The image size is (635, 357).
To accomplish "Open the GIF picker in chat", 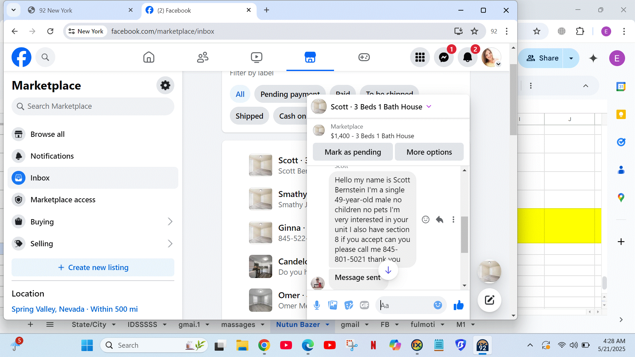I will pyautogui.click(x=364, y=305).
